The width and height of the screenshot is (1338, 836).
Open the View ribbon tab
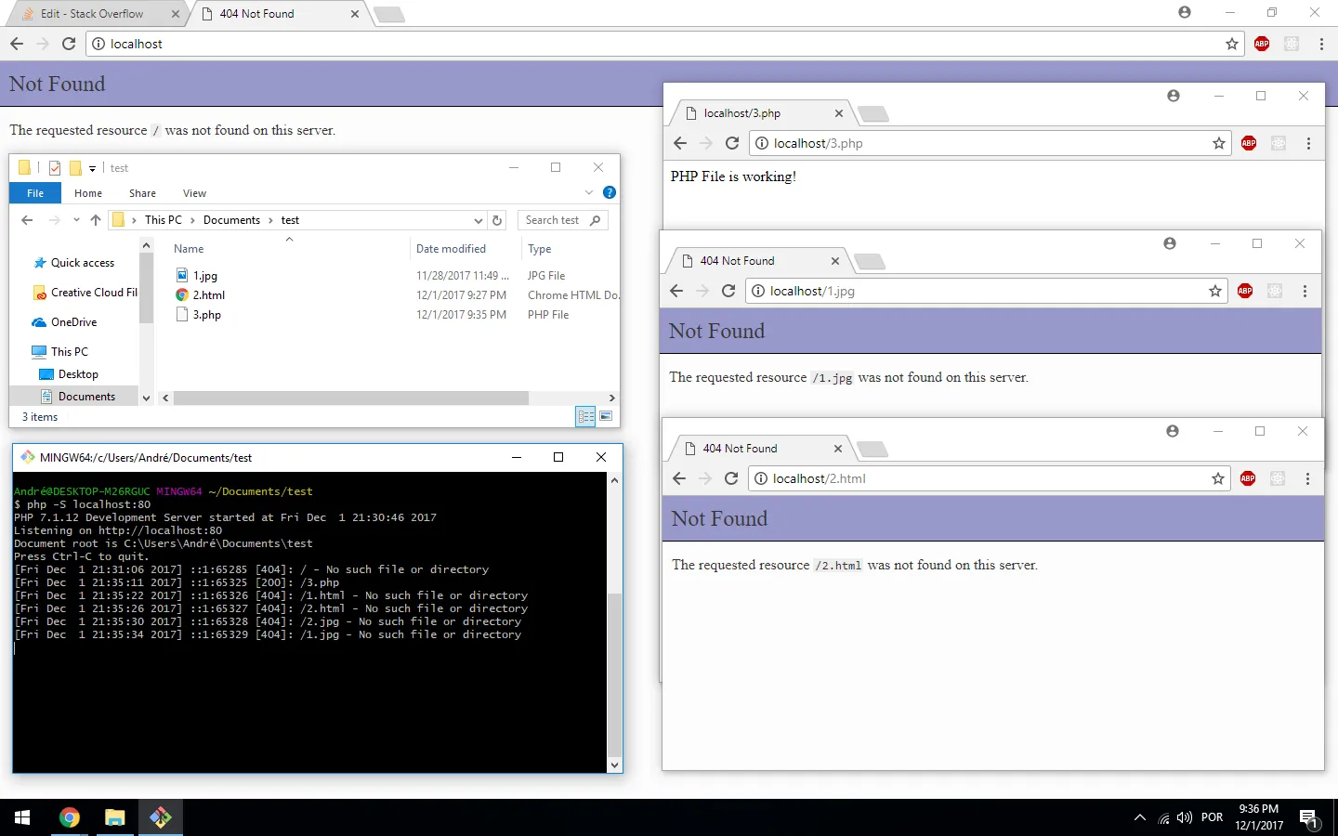point(194,193)
